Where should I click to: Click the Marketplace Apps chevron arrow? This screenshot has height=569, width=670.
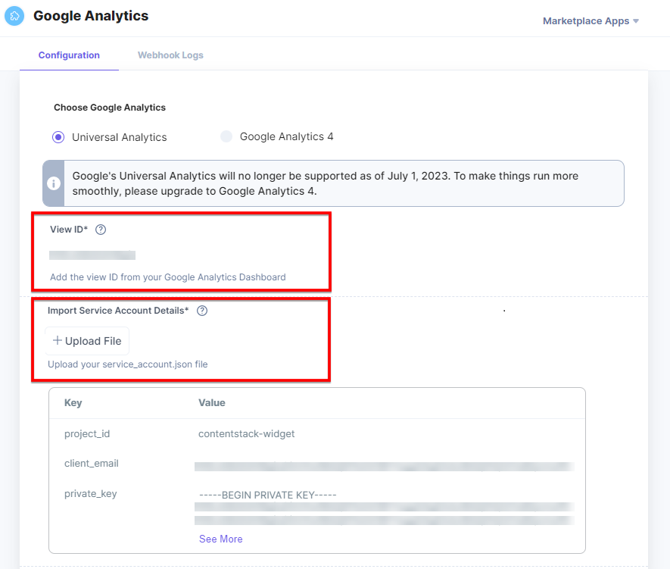click(638, 21)
